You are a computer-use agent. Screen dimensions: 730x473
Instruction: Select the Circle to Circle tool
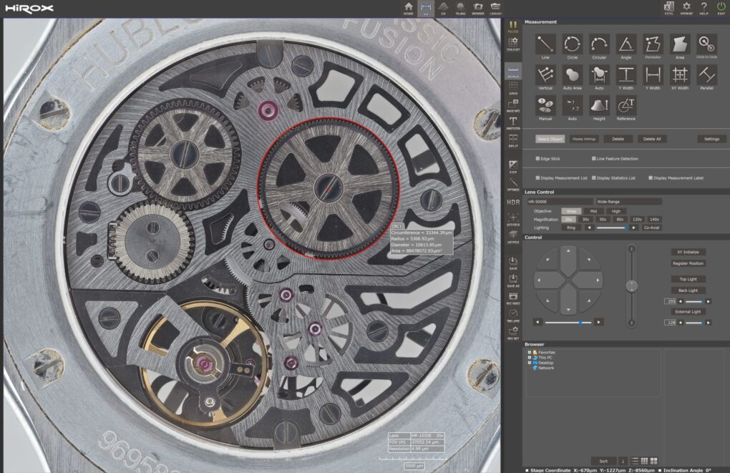pyautogui.click(x=706, y=44)
